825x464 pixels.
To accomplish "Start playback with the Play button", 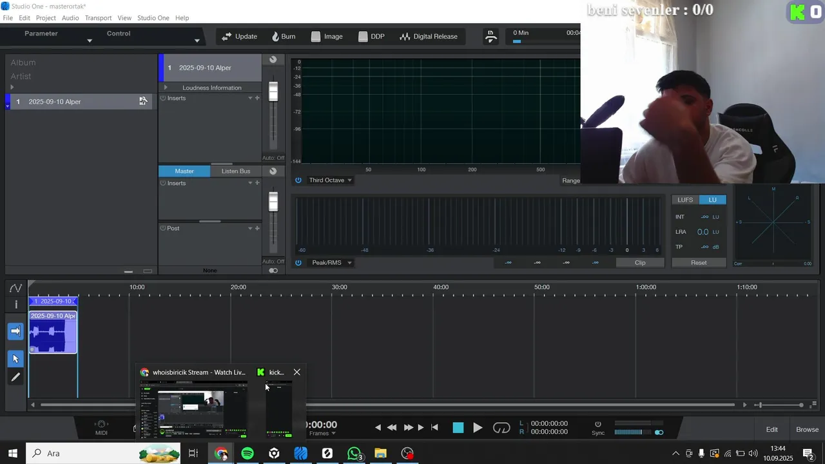I will tap(478, 427).
